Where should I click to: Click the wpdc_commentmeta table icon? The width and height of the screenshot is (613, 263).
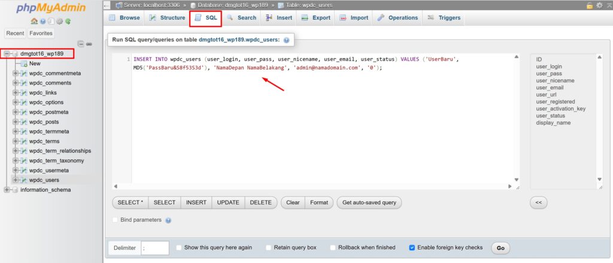[x=23, y=73]
